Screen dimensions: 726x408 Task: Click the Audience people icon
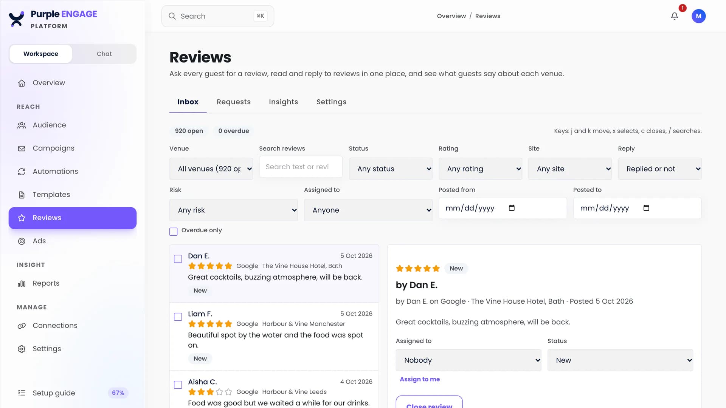point(22,125)
